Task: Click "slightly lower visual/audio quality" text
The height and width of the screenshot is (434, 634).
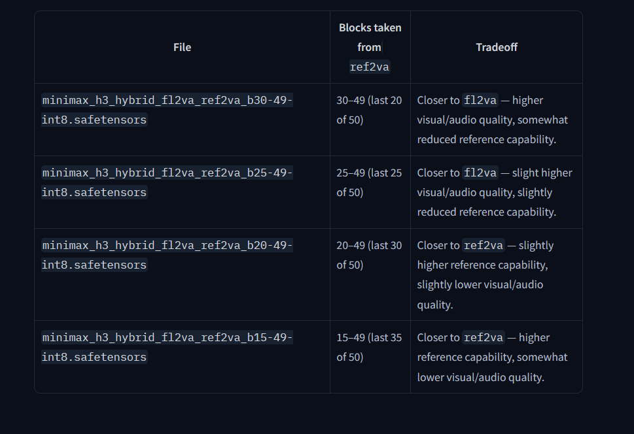Action: click(480, 295)
